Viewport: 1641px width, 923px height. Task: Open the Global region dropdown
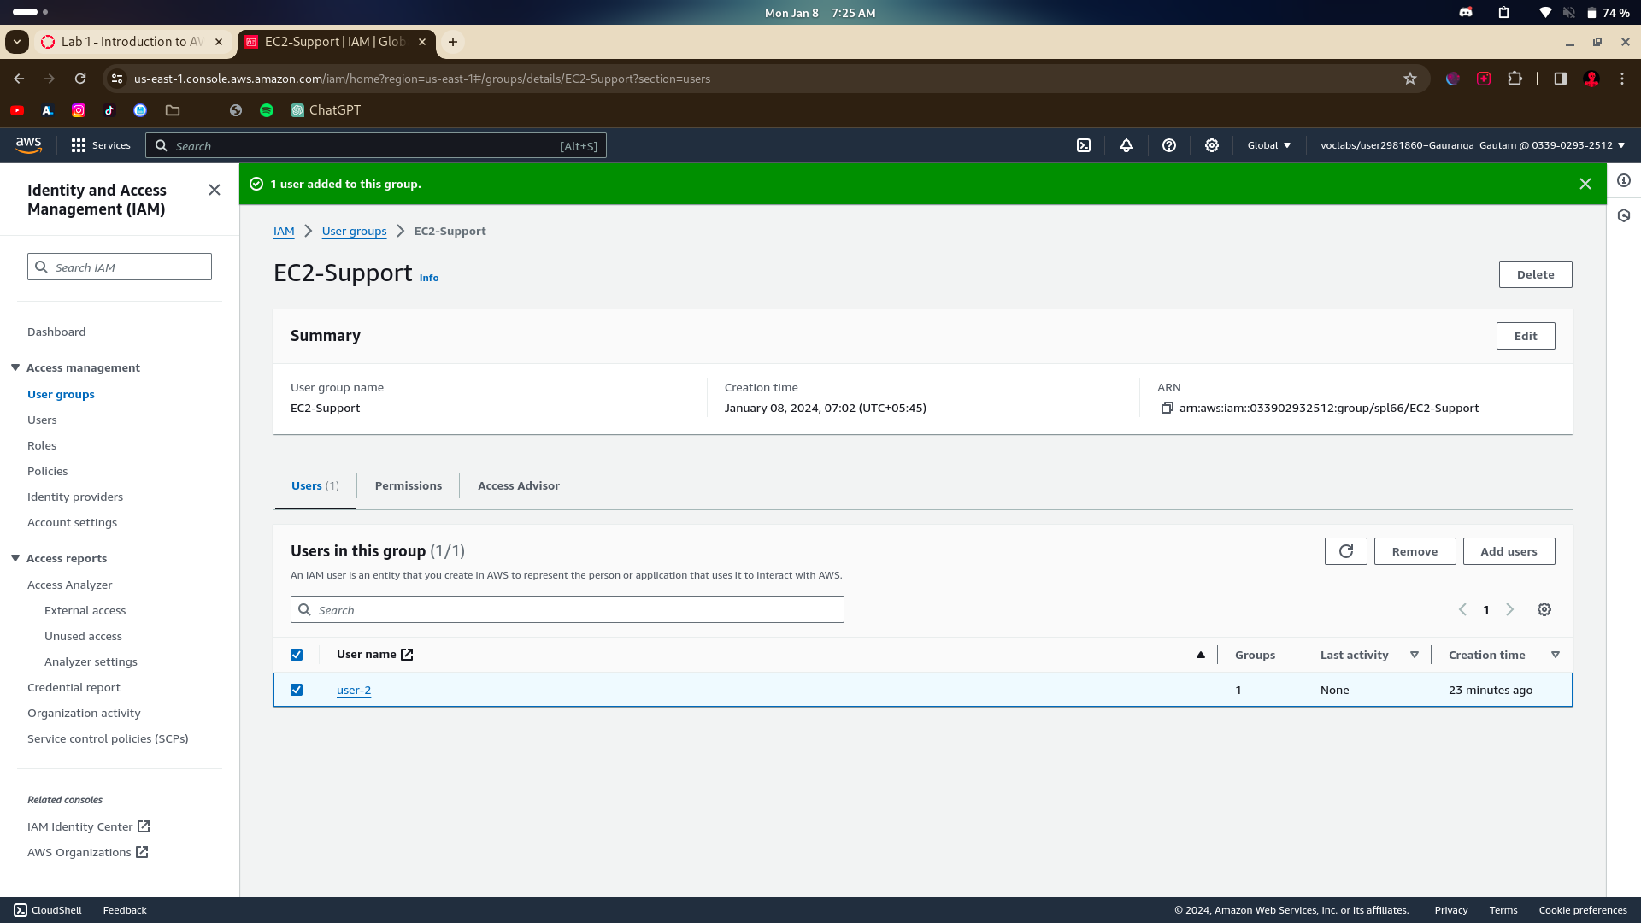click(1269, 145)
